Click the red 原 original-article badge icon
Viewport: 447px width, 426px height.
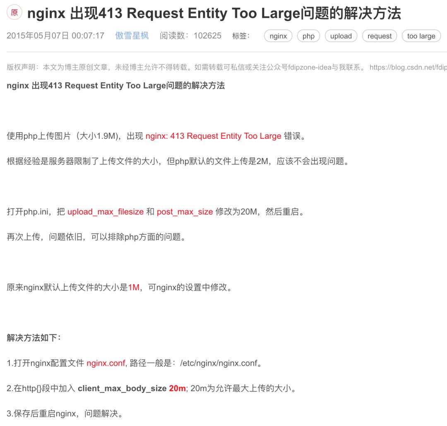(14, 12)
